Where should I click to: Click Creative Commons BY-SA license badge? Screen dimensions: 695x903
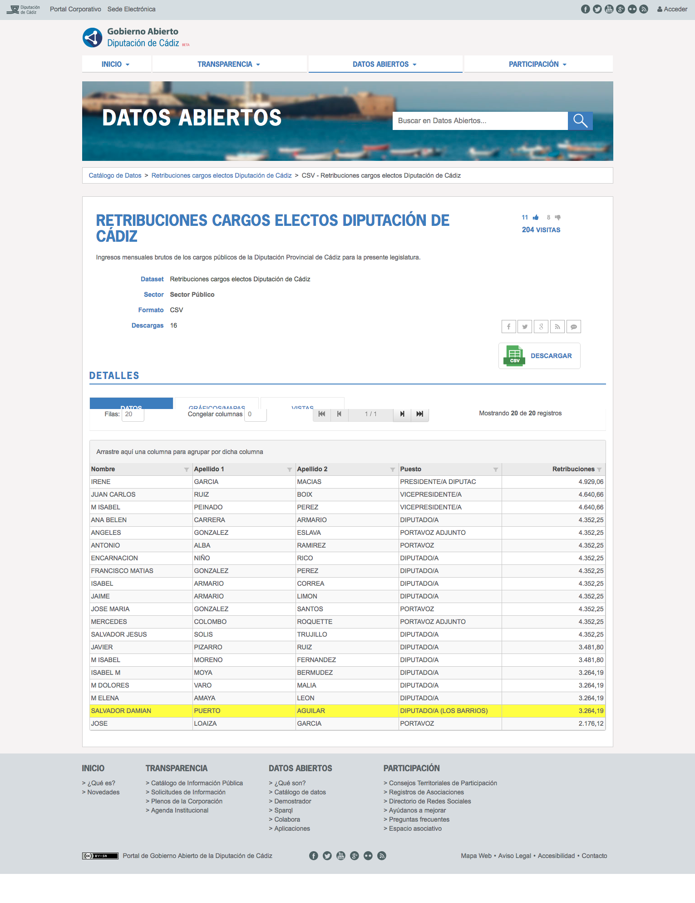click(x=100, y=856)
